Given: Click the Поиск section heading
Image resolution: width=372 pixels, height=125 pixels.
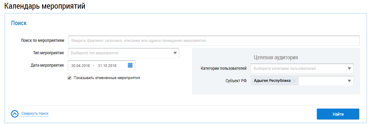Looking at the screenshot, I should 19,23.
